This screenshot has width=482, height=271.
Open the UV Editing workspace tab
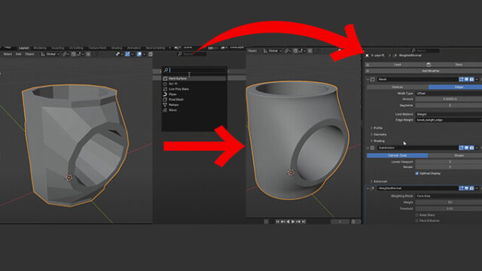(76, 48)
